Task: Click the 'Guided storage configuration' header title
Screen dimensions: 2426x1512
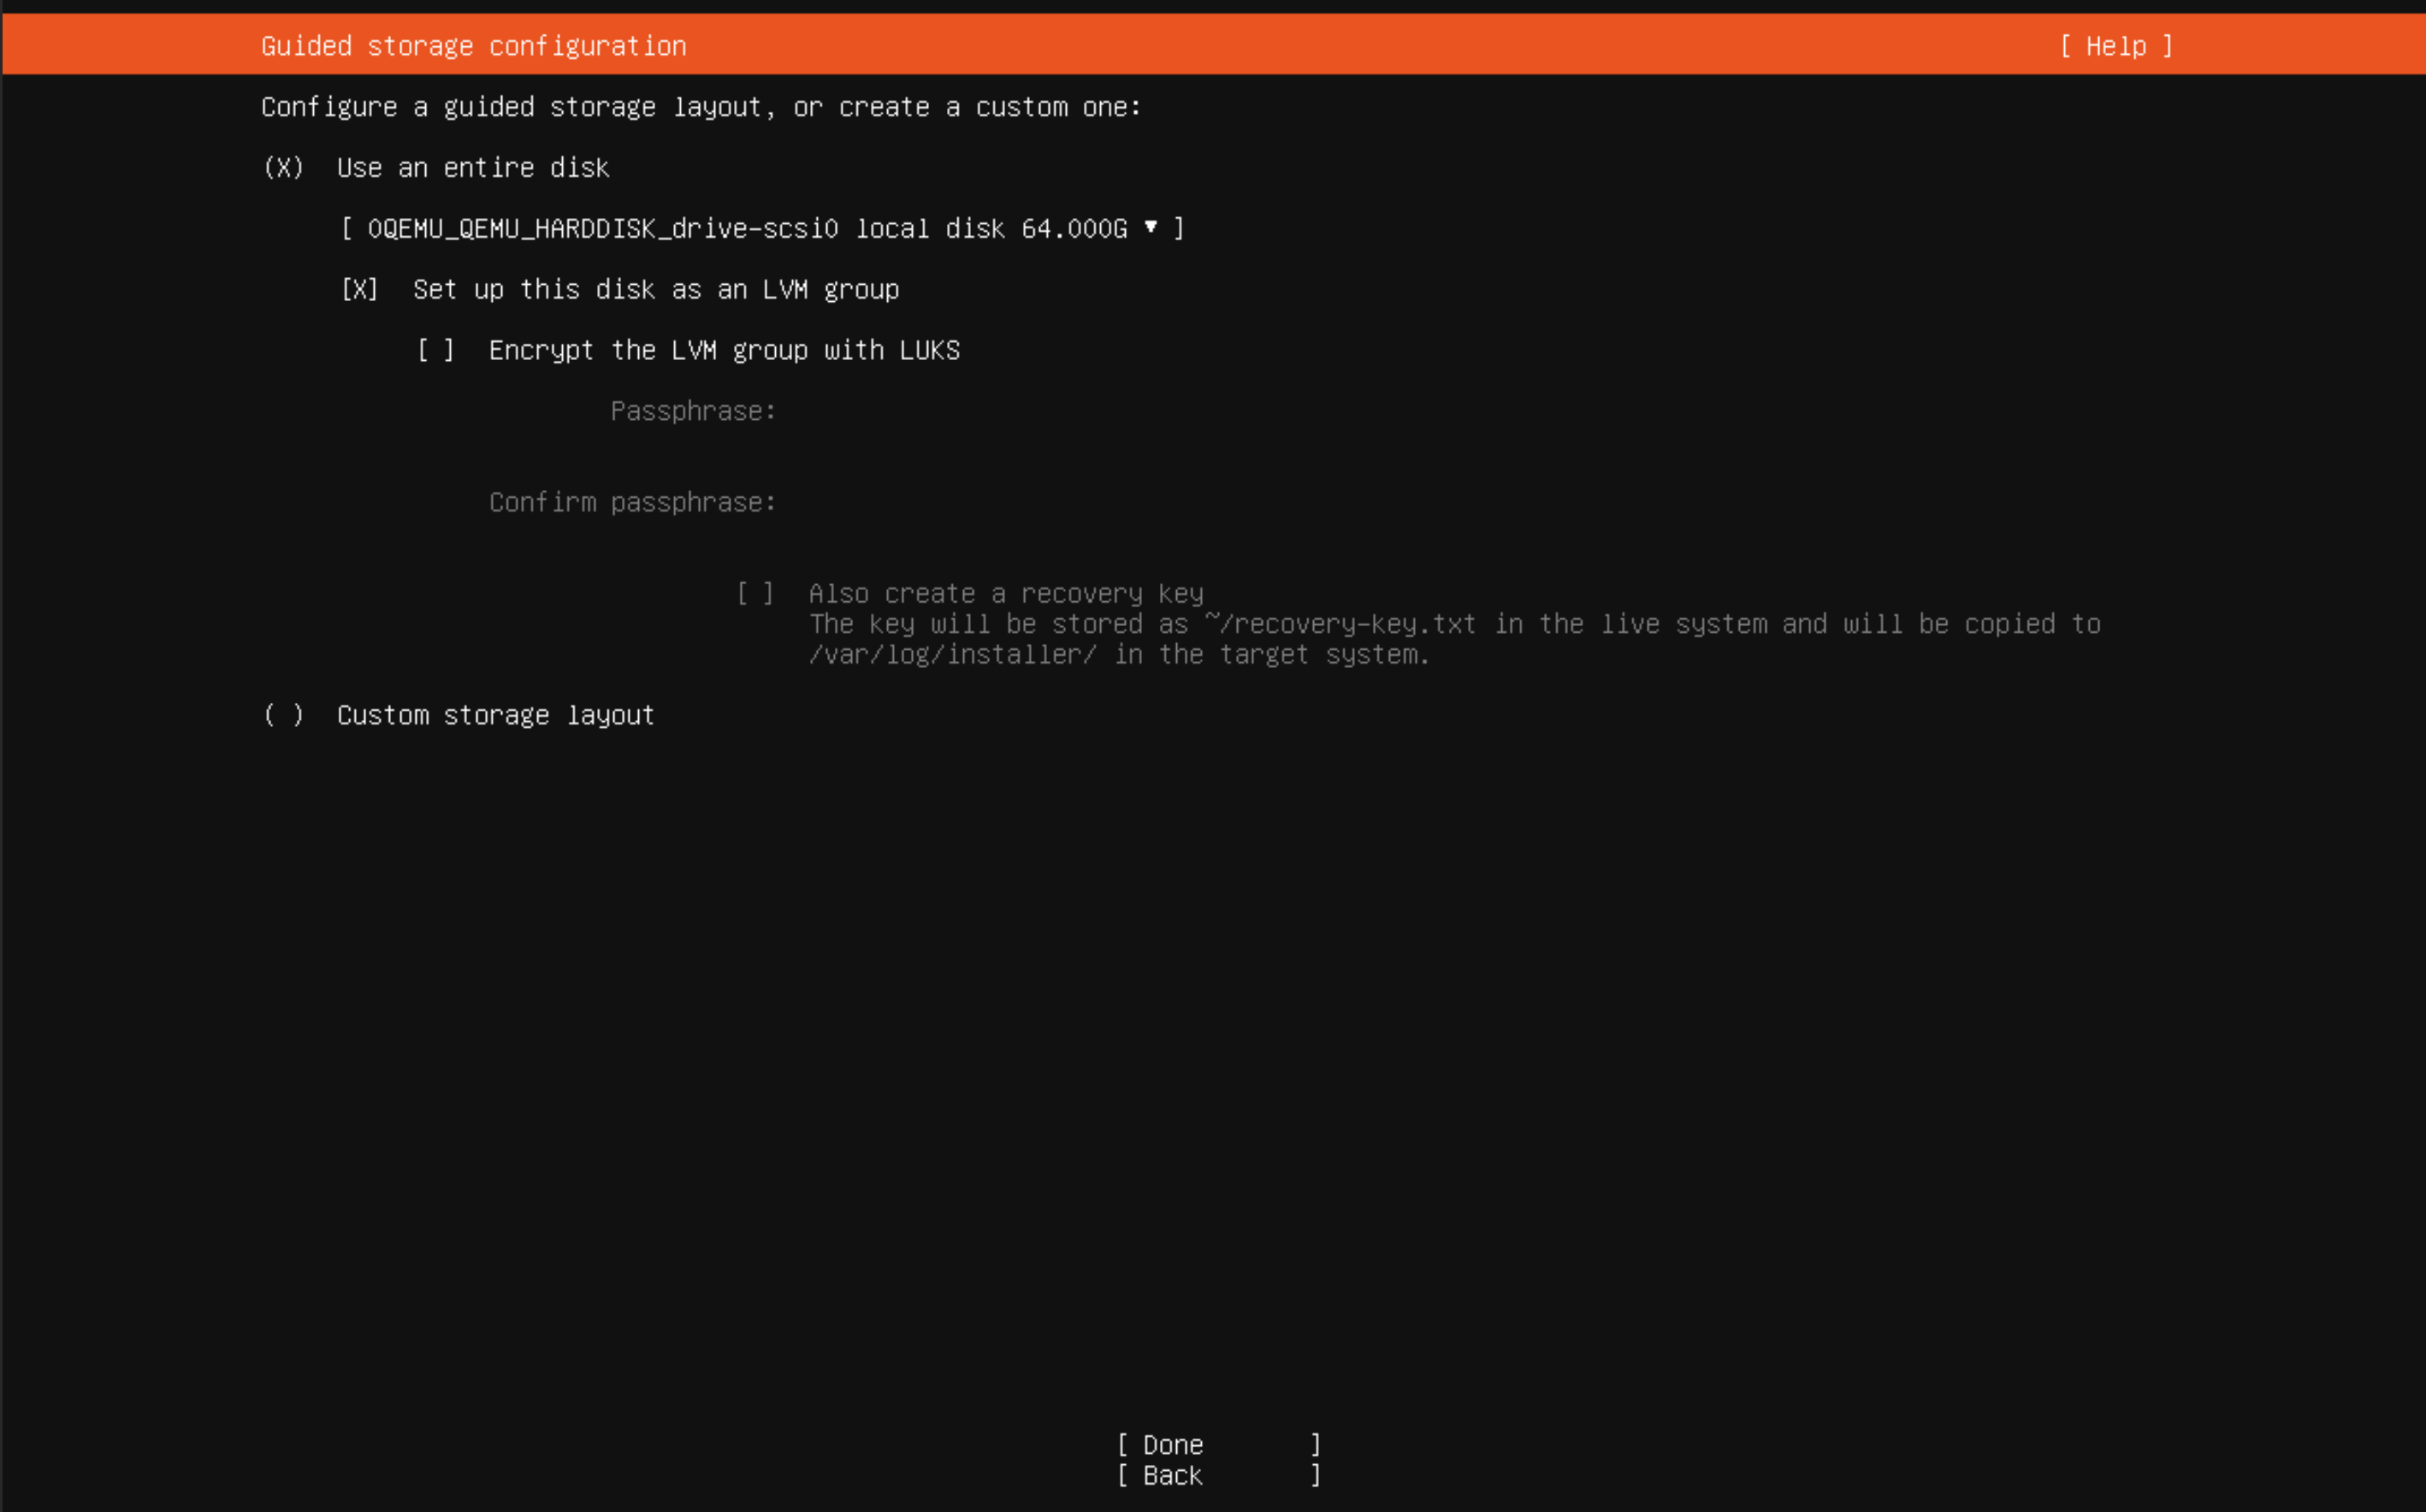Action: (x=473, y=46)
